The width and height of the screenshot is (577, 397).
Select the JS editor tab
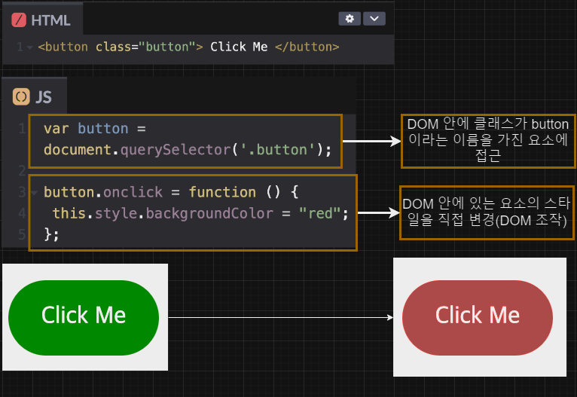34,96
